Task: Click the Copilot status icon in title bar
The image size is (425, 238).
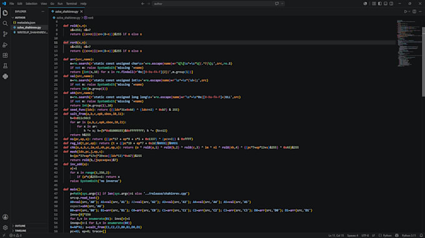Action: 365,4
